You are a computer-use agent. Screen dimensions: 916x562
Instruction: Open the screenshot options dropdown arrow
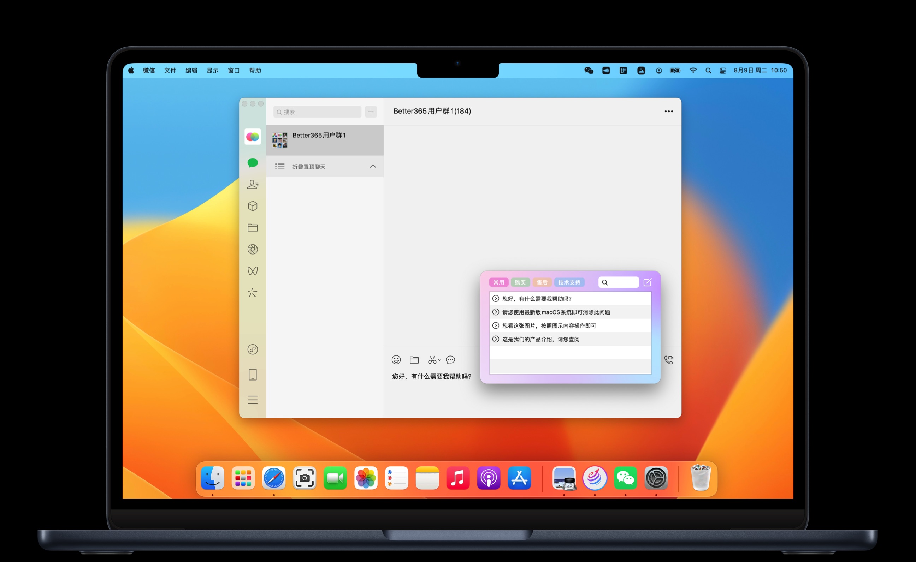pyautogui.click(x=439, y=360)
